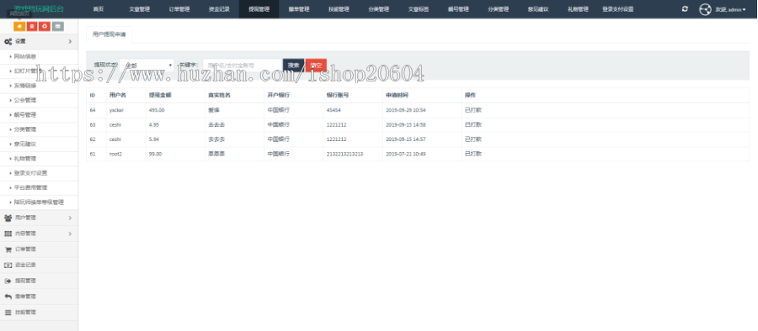Click the users icon beside 用户管理

[x=8, y=218]
